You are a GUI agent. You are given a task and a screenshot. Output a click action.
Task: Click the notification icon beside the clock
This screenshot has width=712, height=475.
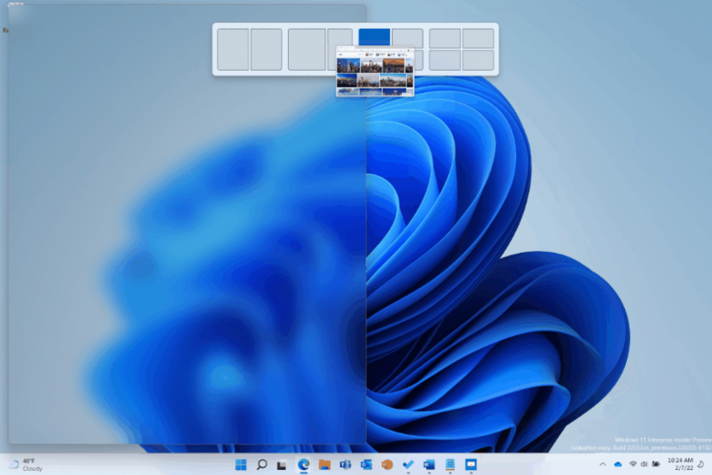[700, 464]
